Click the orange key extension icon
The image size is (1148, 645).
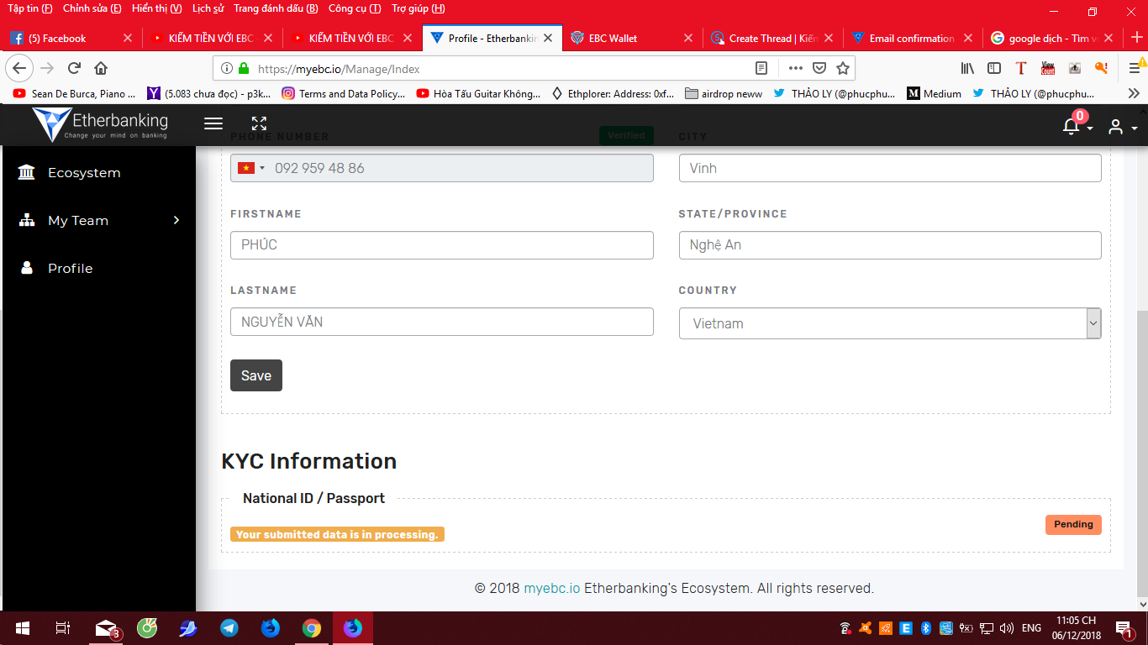(1102, 68)
